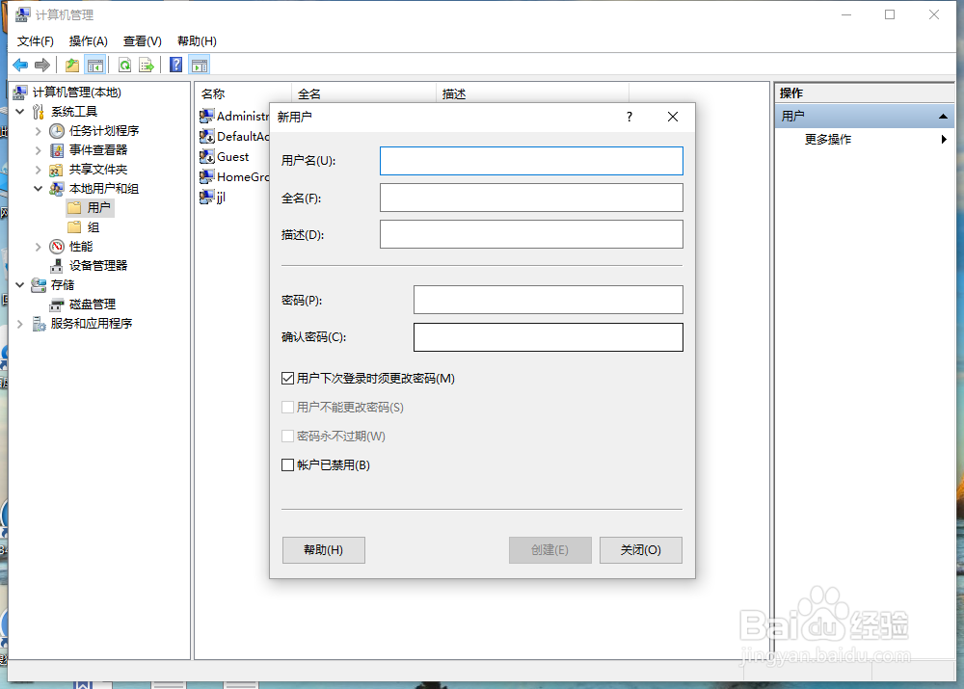Check the 帐户已禁用 checkbox
This screenshot has width=964, height=689.
tap(287, 465)
